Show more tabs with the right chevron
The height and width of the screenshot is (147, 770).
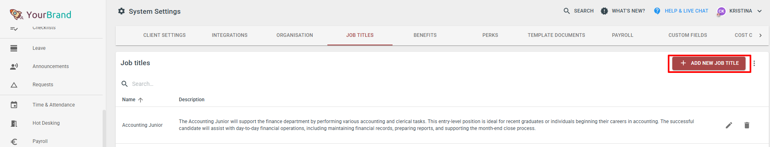(760, 35)
